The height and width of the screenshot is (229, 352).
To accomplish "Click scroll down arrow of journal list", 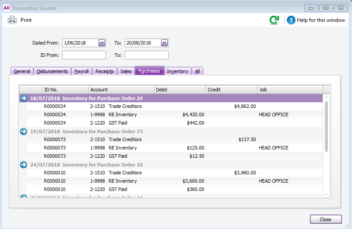I will (x=327, y=194).
